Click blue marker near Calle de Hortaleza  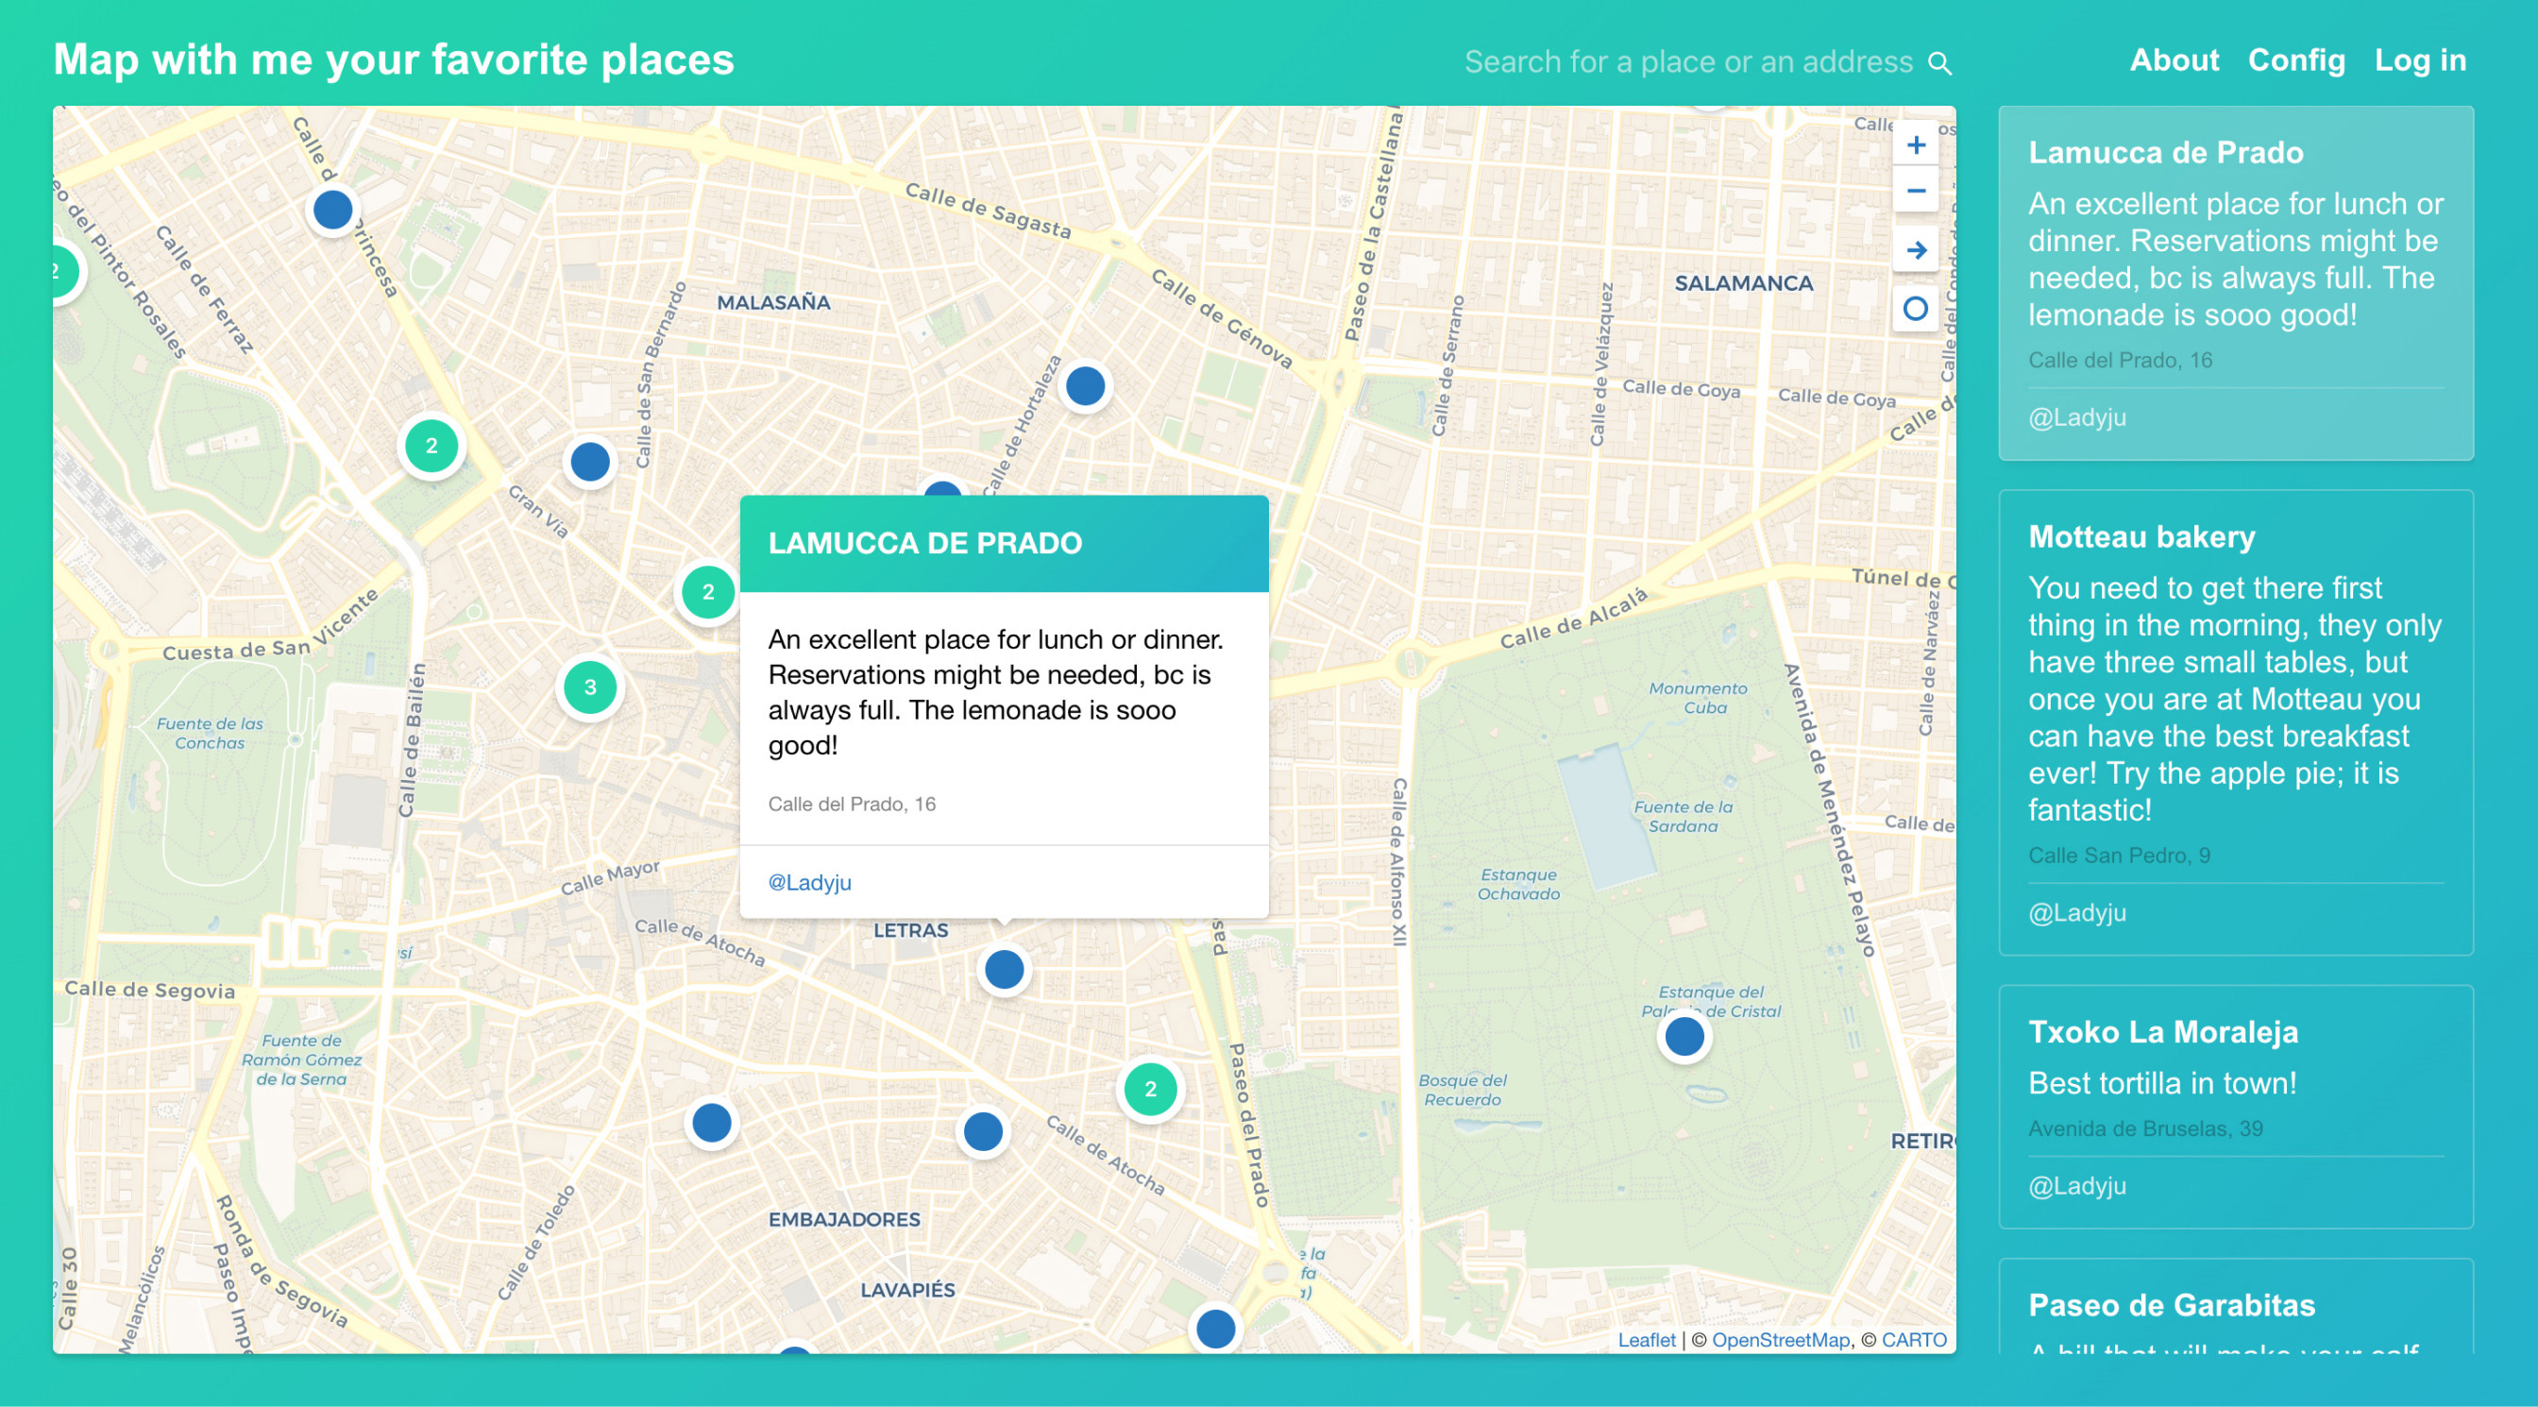tap(1085, 386)
